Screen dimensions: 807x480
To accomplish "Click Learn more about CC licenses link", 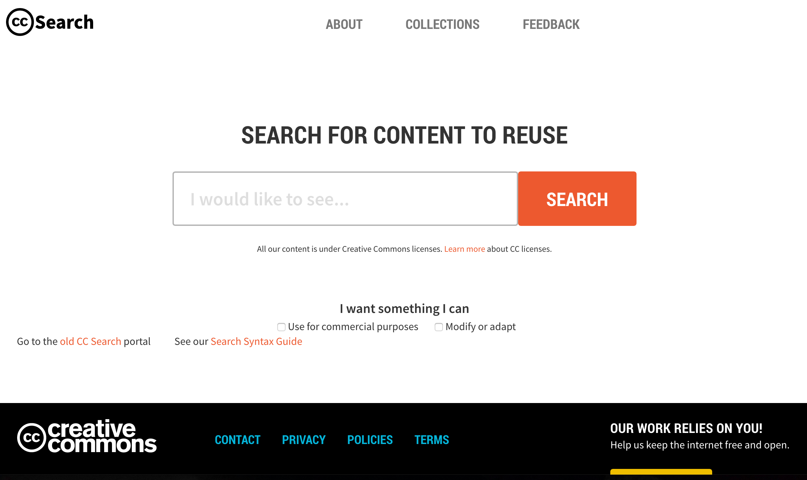I will tap(464, 249).
